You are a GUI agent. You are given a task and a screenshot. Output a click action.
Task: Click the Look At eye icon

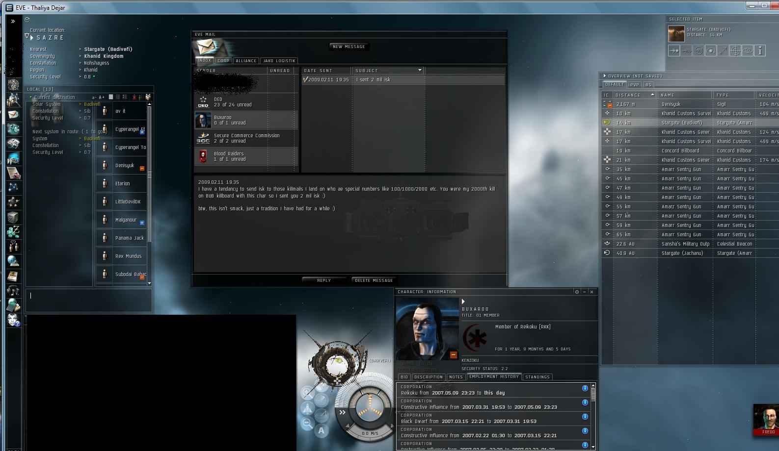pyautogui.click(x=748, y=50)
